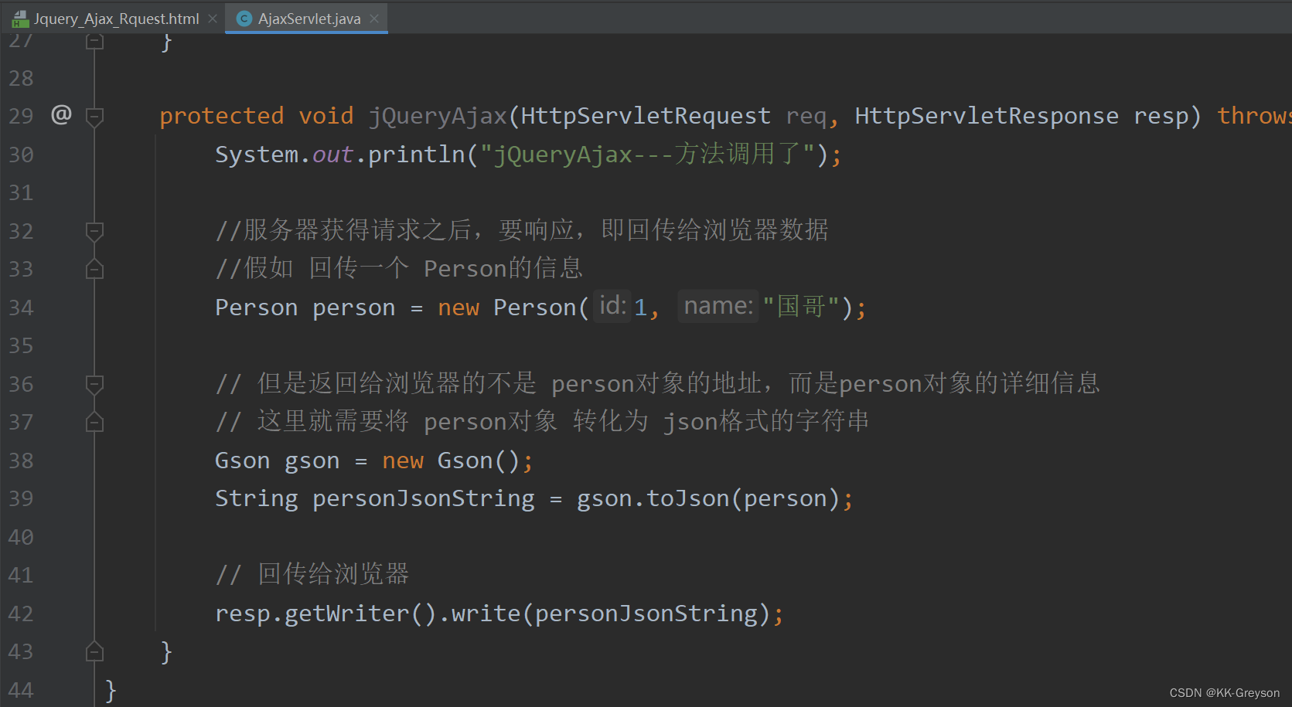Image resolution: width=1292 pixels, height=707 pixels.
Task: Click fold end marker on line 27
Action: click(x=94, y=41)
